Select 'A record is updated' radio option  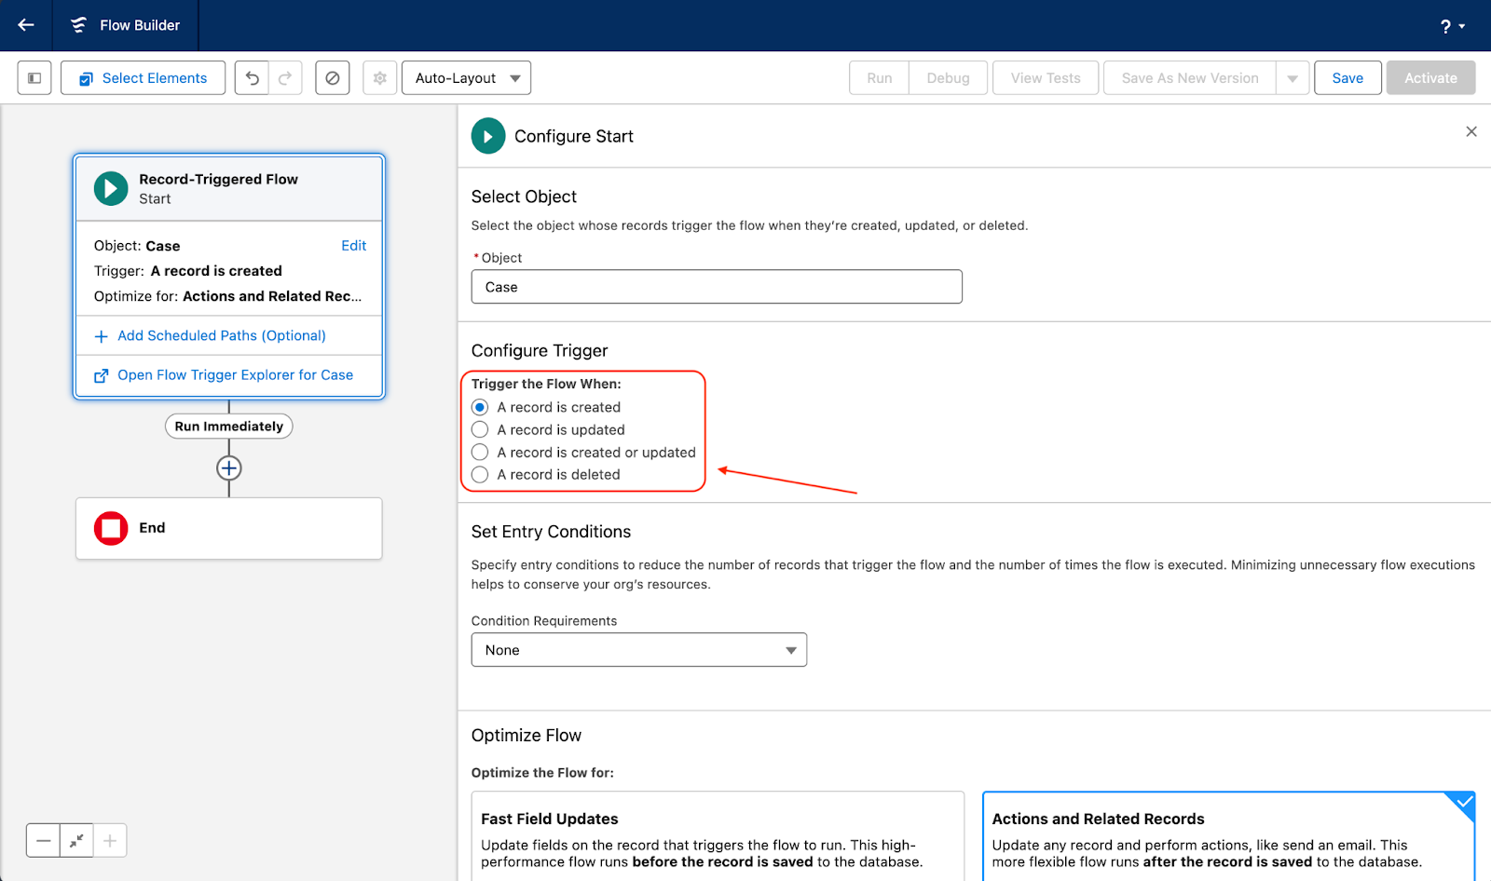pos(480,429)
